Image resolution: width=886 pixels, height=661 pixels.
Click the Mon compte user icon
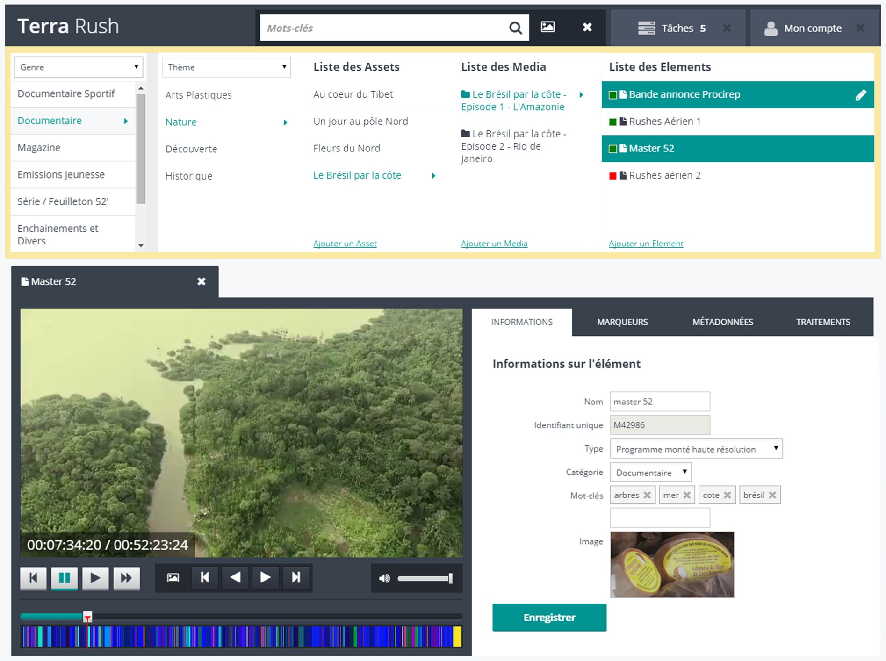(771, 29)
